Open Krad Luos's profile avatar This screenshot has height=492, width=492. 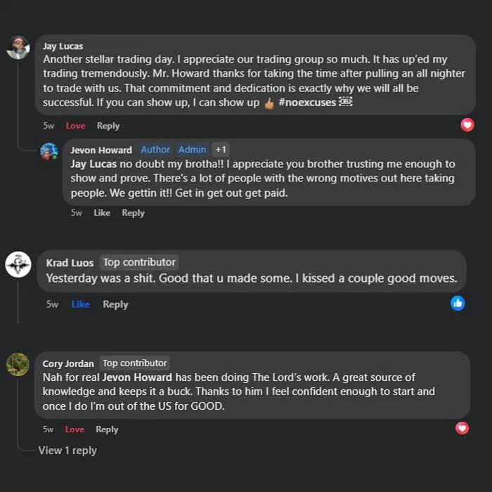18,264
